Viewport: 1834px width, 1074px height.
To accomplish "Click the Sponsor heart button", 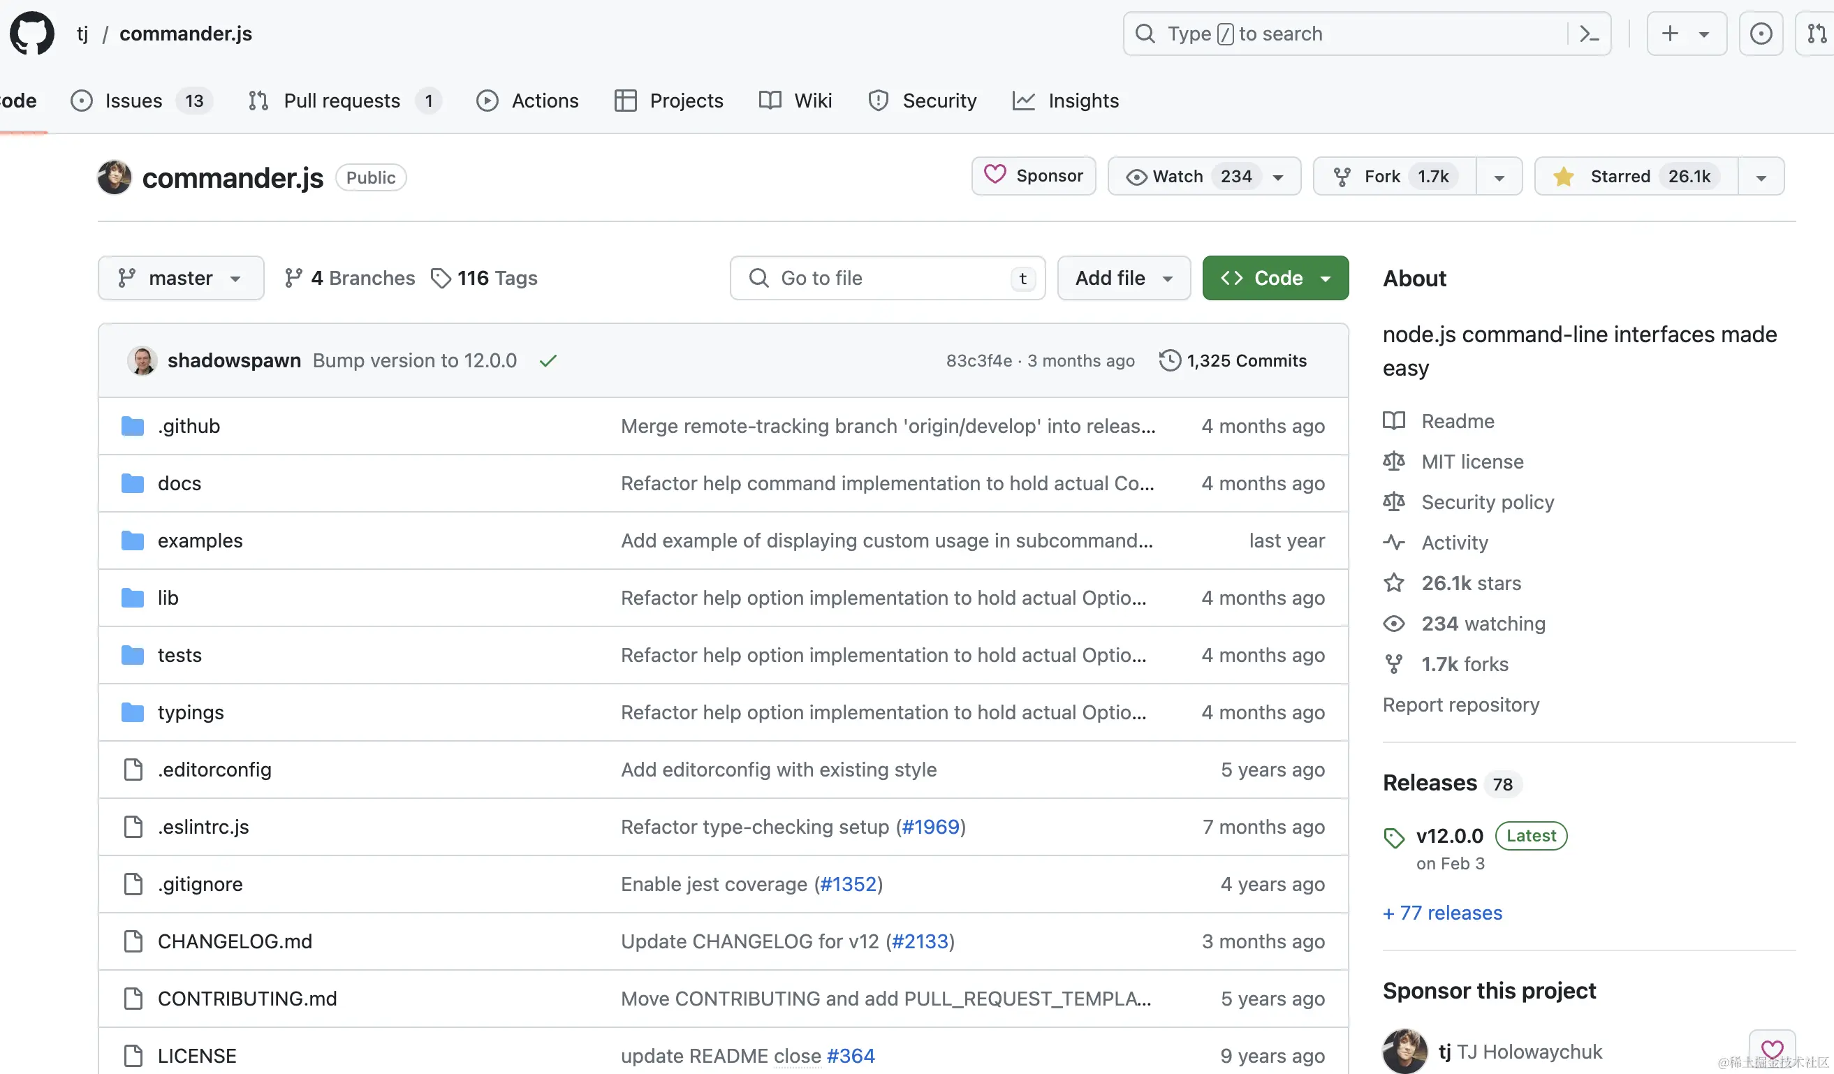I will [x=1034, y=176].
